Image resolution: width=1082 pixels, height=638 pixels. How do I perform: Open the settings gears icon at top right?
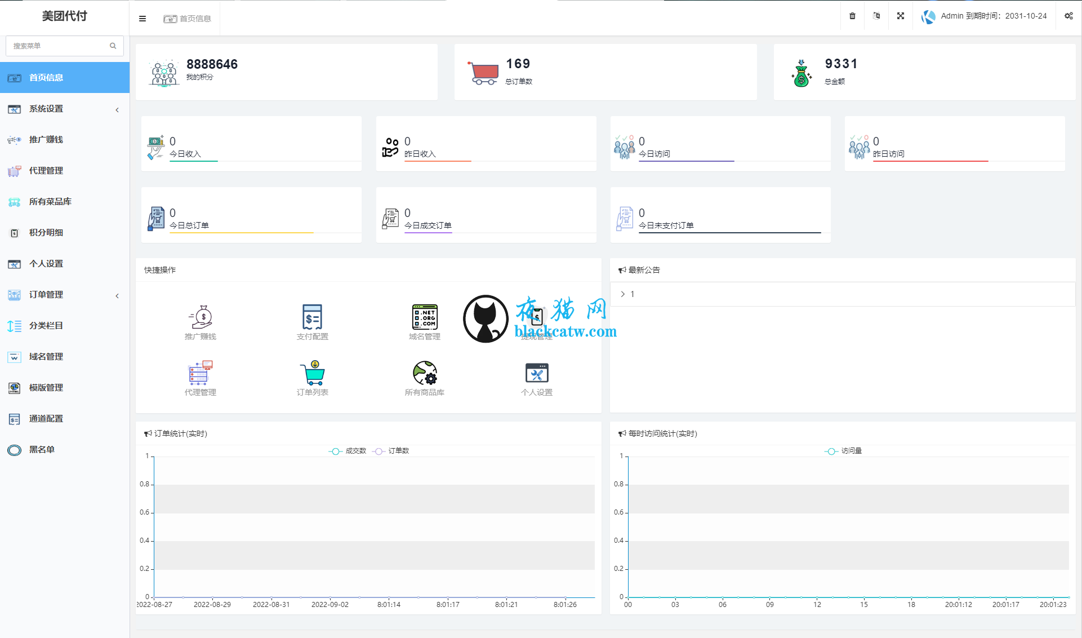pyautogui.click(x=1068, y=16)
